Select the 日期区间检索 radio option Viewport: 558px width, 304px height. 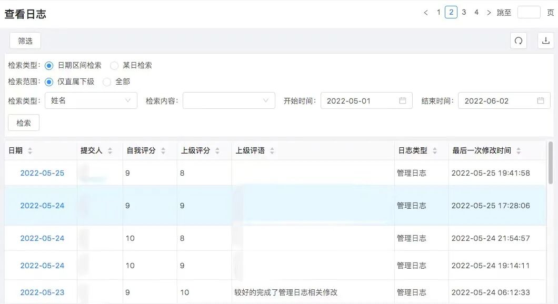[48, 65]
